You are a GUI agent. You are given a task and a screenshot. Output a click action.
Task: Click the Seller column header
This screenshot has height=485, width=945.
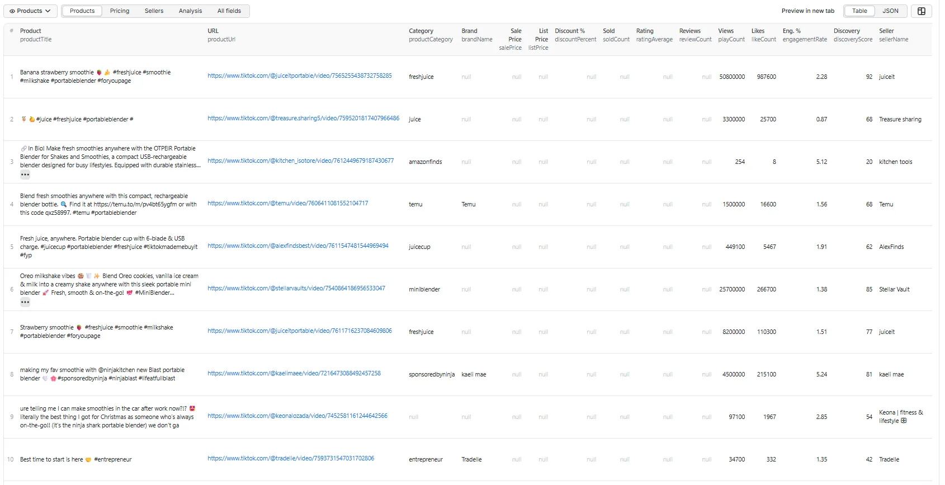click(x=886, y=31)
